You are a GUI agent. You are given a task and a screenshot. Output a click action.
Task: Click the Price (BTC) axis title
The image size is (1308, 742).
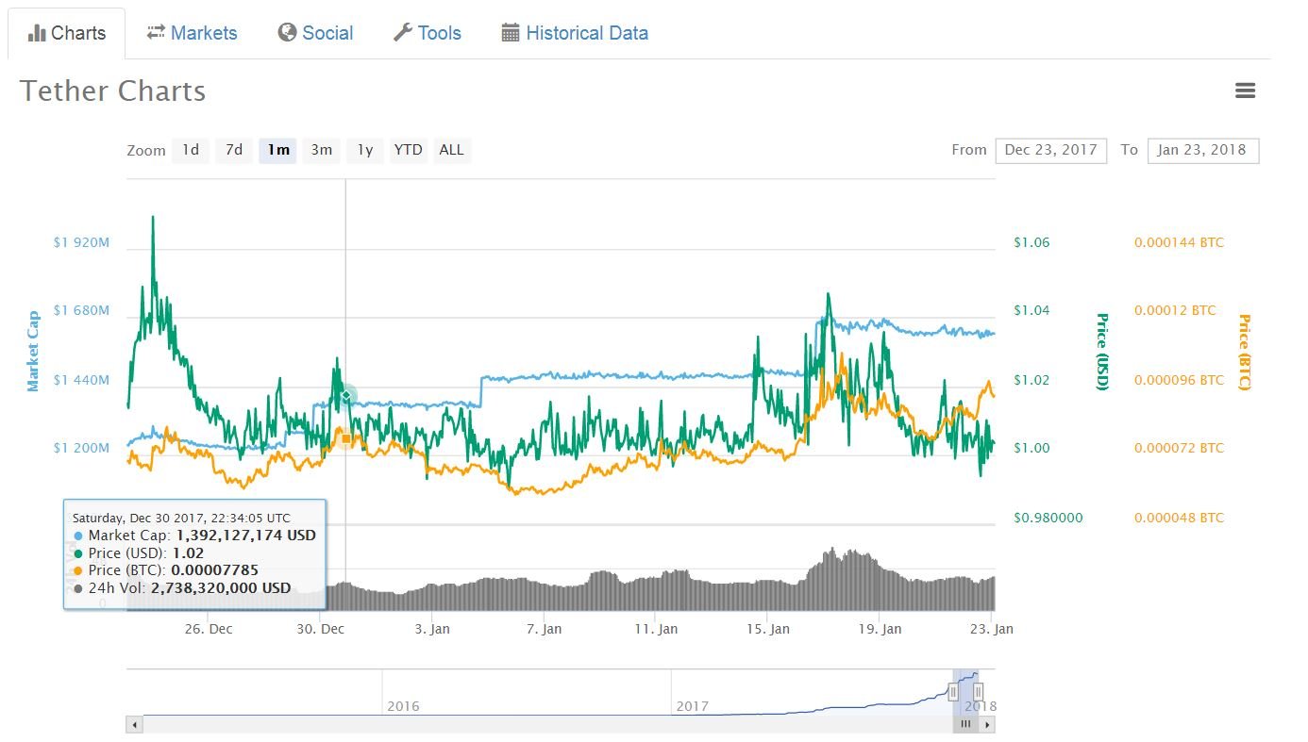tap(1243, 352)
